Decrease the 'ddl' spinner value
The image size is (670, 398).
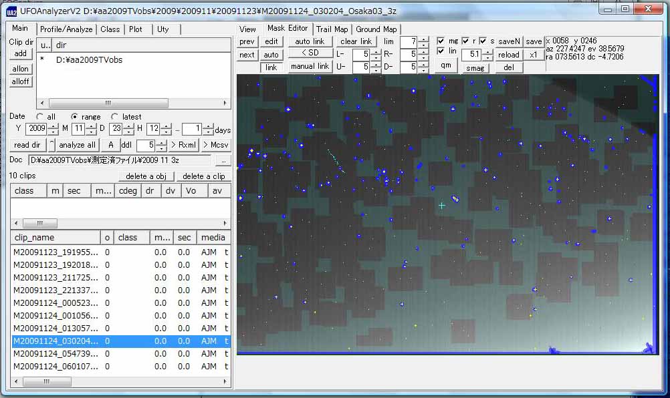(x=162, y=148)
